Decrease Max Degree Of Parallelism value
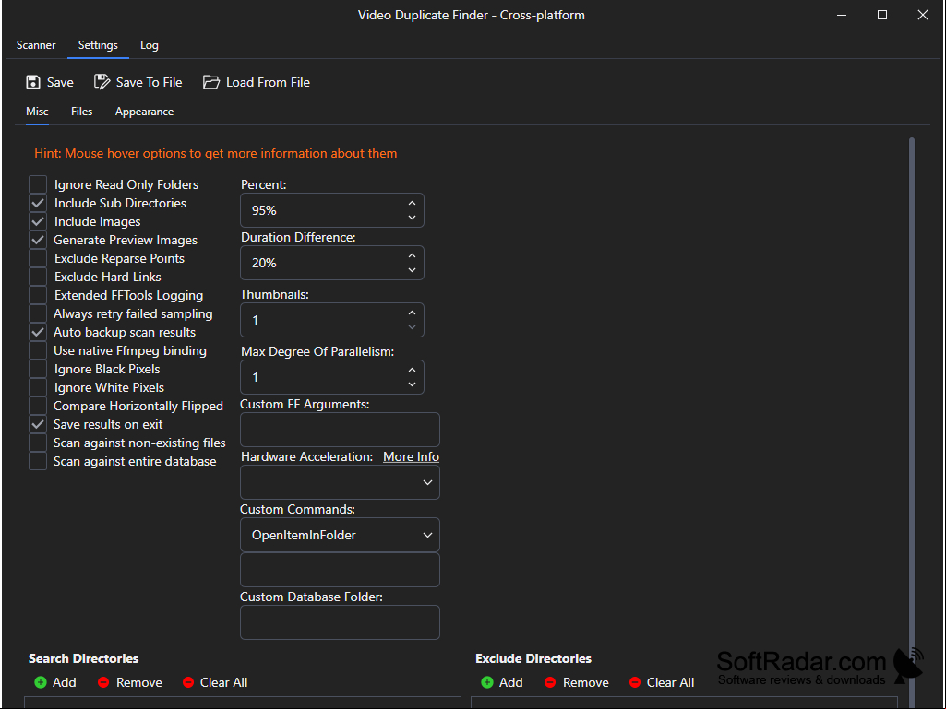The width and height of the screenshot is (946, 709). click(x=412, y=384)
